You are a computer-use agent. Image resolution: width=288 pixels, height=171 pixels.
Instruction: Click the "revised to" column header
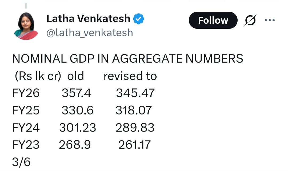pos(130,76)
